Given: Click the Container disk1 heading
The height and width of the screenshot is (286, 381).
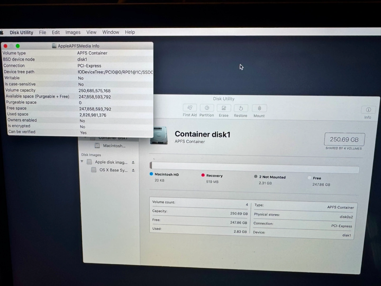Looking at the screenshot, I should coord(202,134).
